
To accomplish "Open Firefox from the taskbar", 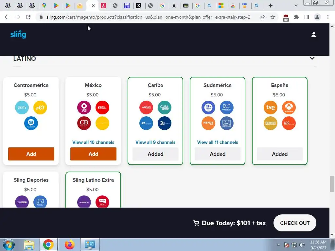I will [x=70, y=244].
